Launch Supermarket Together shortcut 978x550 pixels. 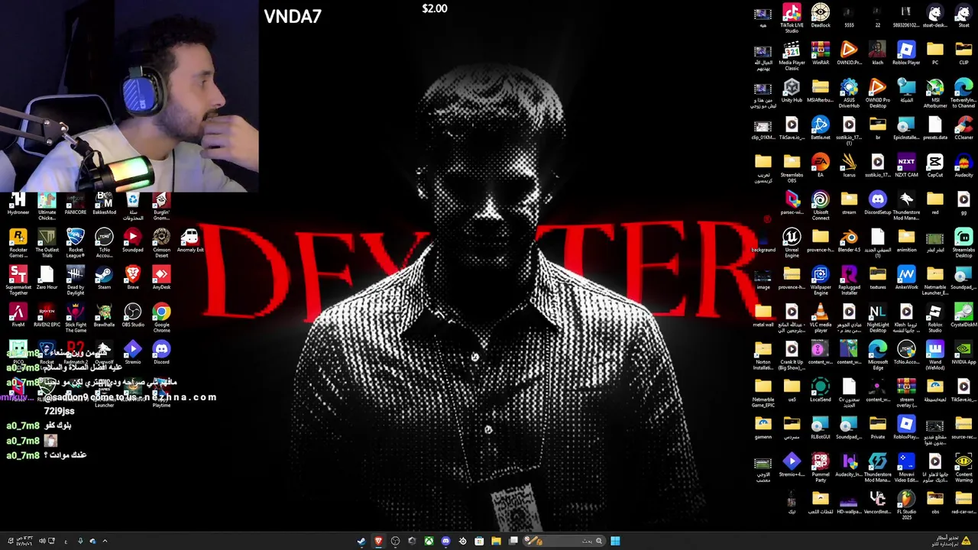click(18, 280)
